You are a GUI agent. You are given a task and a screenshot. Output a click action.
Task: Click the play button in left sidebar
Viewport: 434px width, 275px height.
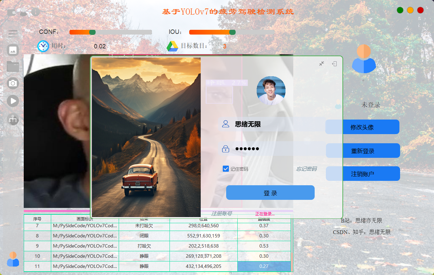13,101
